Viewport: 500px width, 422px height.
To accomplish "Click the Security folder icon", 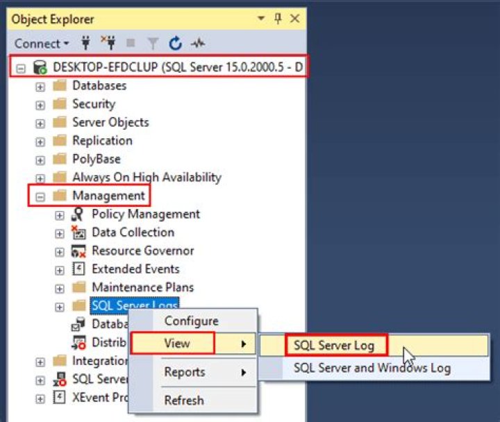I will (x=60, y=103).
